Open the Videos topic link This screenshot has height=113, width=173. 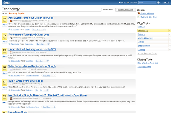pos(141,42)
